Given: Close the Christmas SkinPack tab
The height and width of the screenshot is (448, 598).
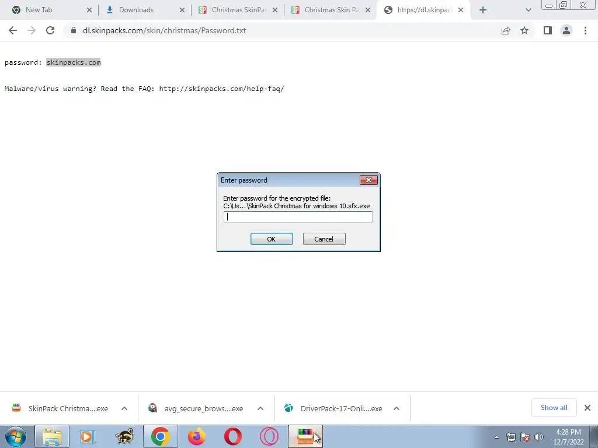Looking at the screenshot, I should tap(275, 10).
